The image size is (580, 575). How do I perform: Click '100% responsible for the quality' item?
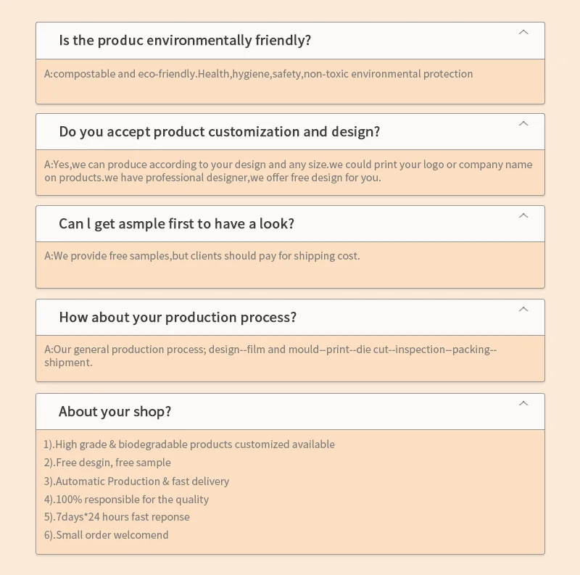click(126, 500)
